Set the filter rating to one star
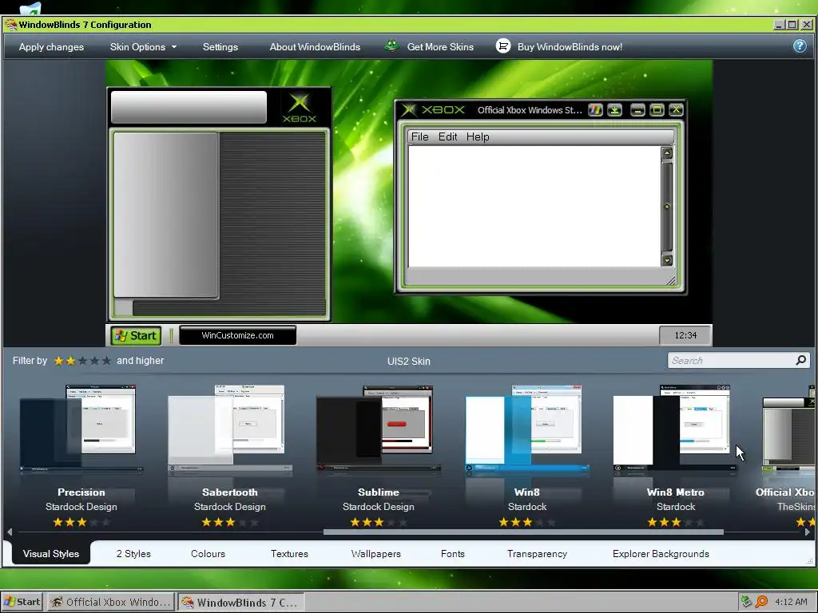The width and height of the screenshot is (818, 613). tap(58, 361)
